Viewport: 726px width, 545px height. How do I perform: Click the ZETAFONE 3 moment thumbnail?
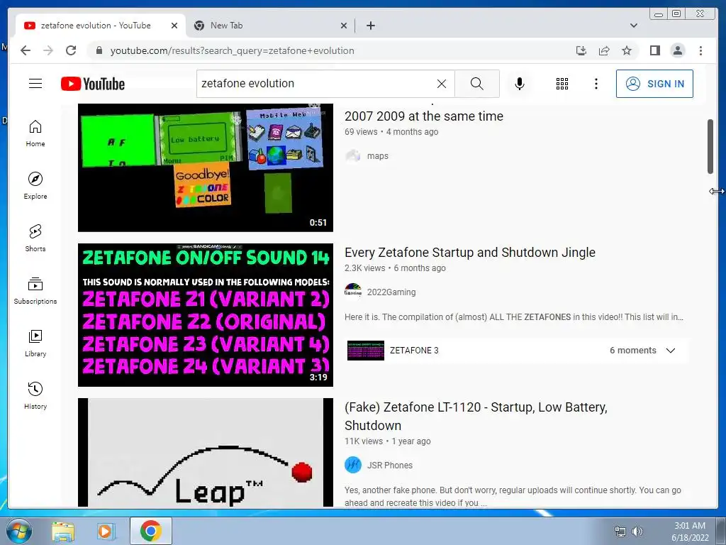pyautogui.click(x=365, y=351)
